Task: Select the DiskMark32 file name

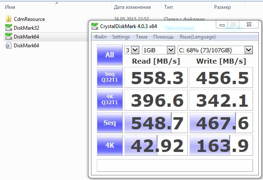Action: 26,28
